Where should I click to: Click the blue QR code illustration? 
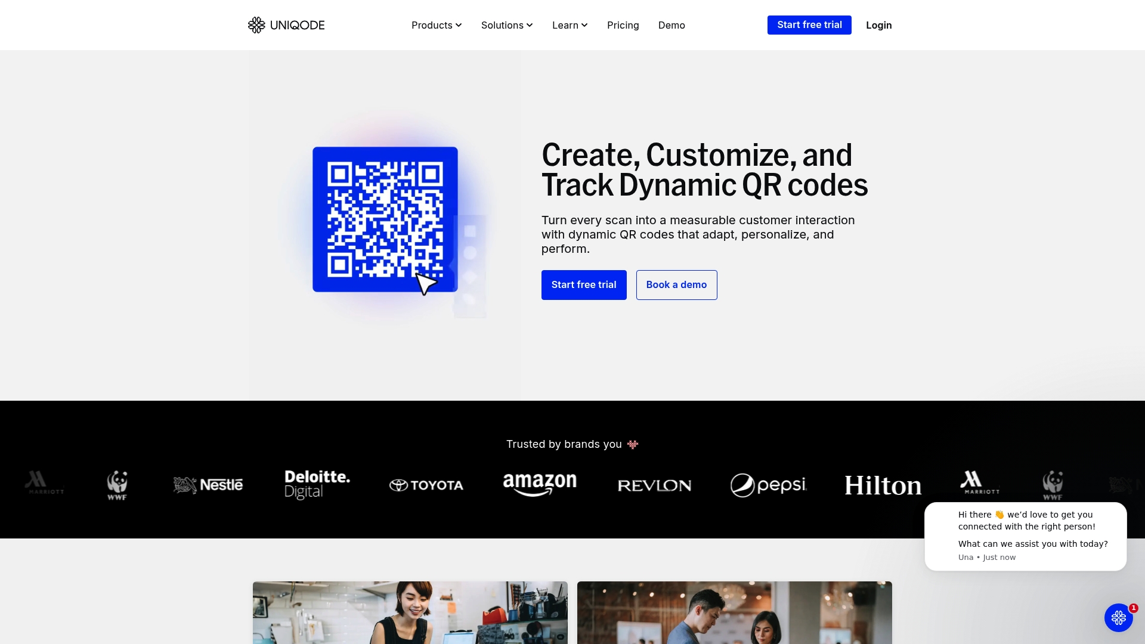(385, 219)
